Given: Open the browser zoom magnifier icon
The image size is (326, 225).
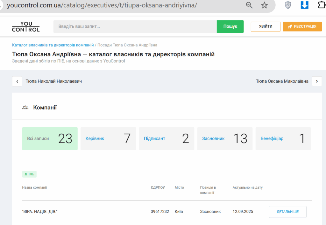Looking at the screenshot, I should tap(249, 5).
